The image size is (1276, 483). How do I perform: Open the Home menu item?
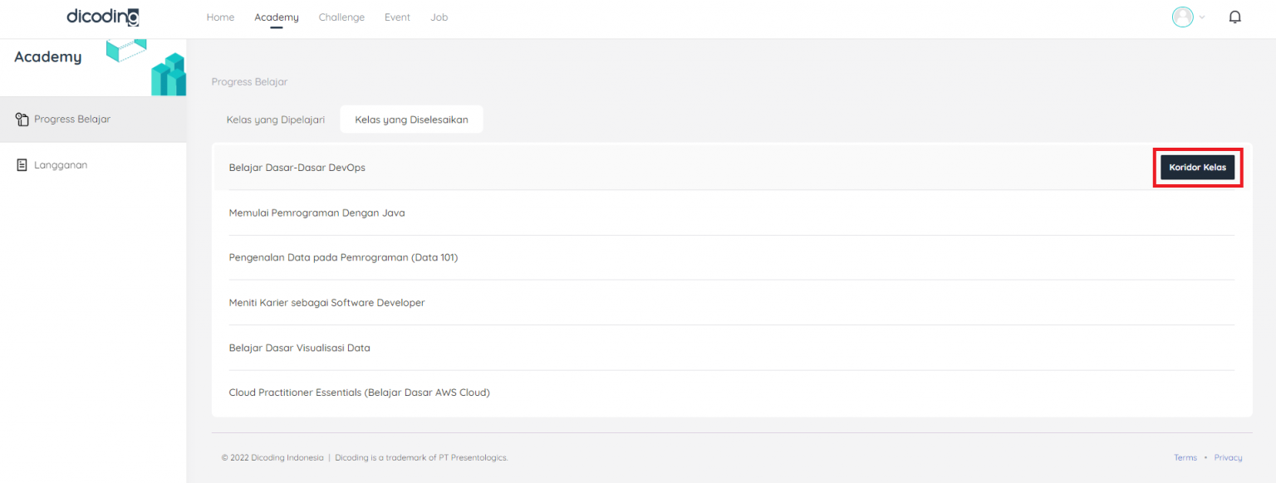[220, 17]
